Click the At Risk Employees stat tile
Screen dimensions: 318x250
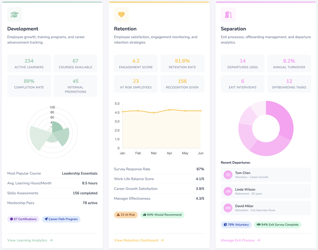(136, 84)
